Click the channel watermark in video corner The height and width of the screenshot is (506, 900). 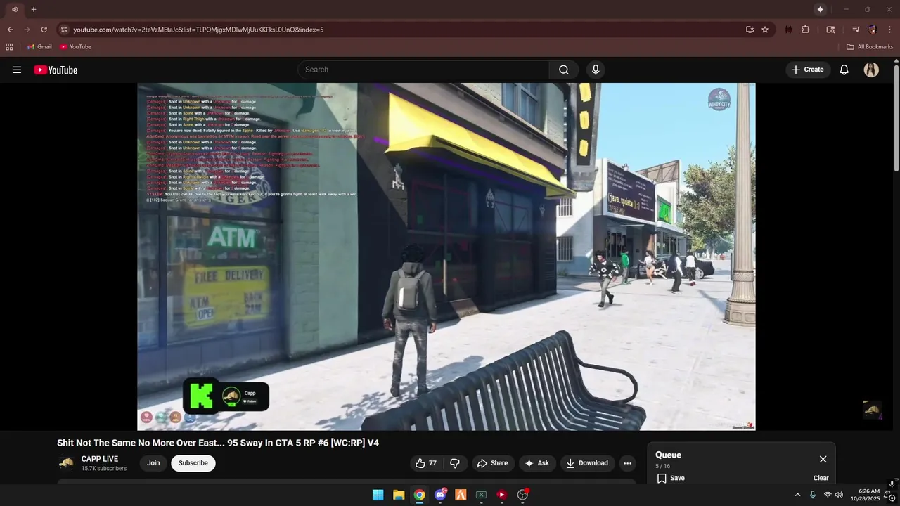coord(872,409)
